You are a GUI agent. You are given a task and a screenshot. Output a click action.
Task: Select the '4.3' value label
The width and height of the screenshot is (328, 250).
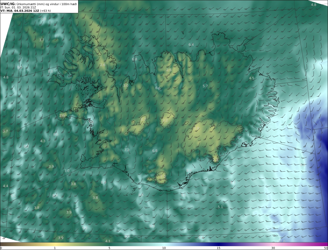tap(43, 141)
